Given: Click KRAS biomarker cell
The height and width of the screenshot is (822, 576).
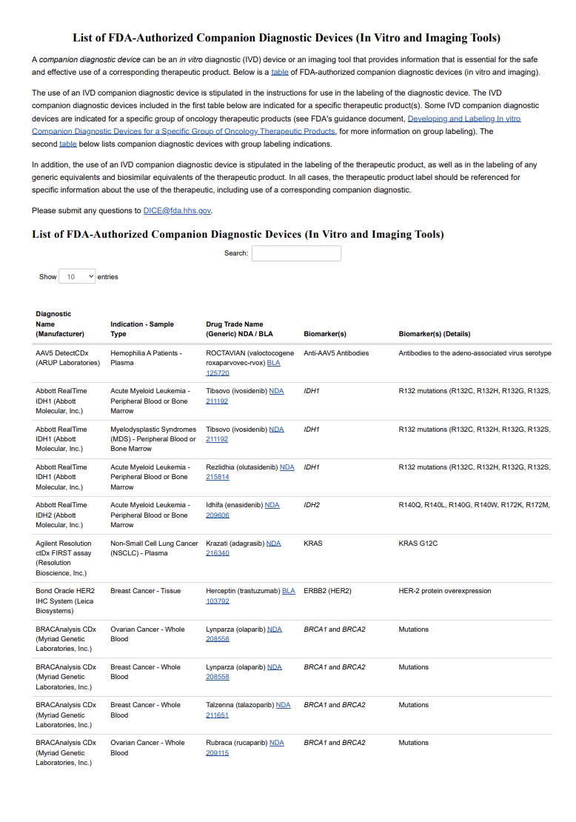Looking at the screenshot, I should click(x=313, y=544).
